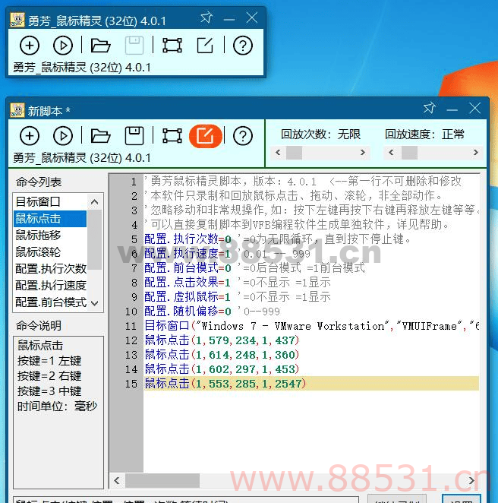Viewport: 498px width, 503px height.
Task: Click the select-region icon in top window
Action: pos(172,46)
